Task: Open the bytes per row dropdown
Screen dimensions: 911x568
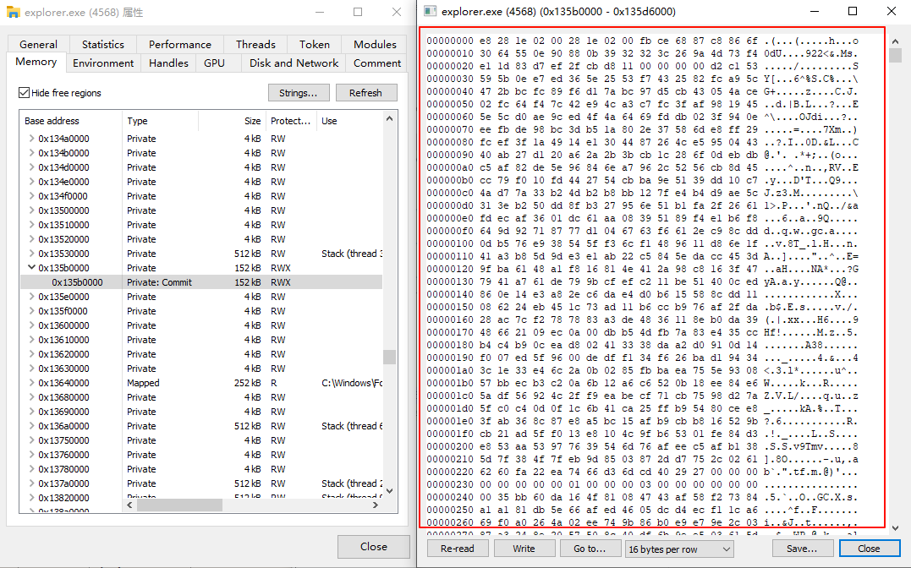Action: (679, 549)
